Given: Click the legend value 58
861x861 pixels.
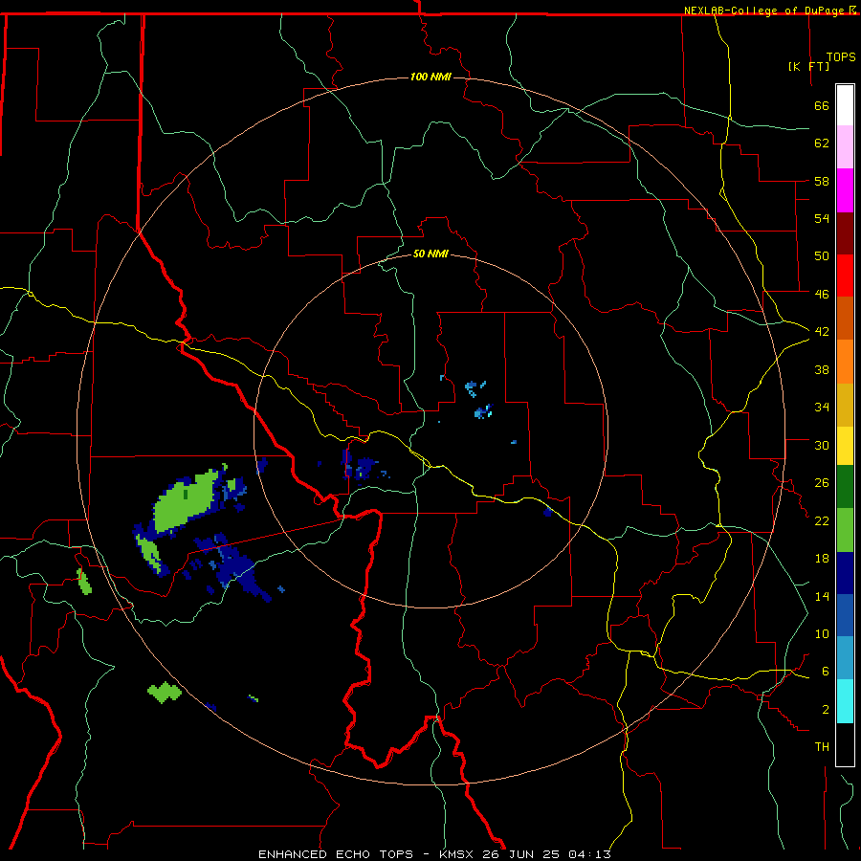Looking at the screenshot, I should pos(822,181).
